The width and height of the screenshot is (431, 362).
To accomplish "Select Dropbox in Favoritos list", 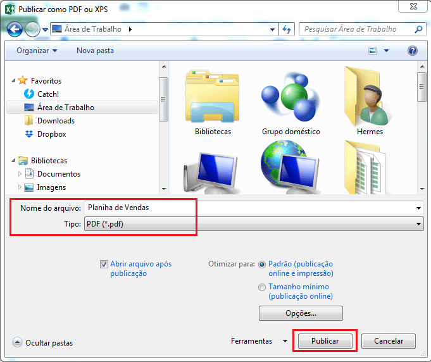I will [x=51, y=134].
